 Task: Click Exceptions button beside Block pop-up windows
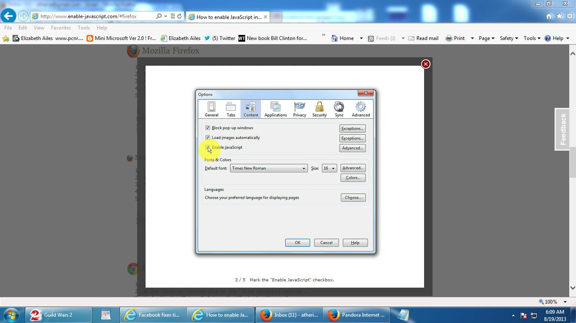coord(352,128)
